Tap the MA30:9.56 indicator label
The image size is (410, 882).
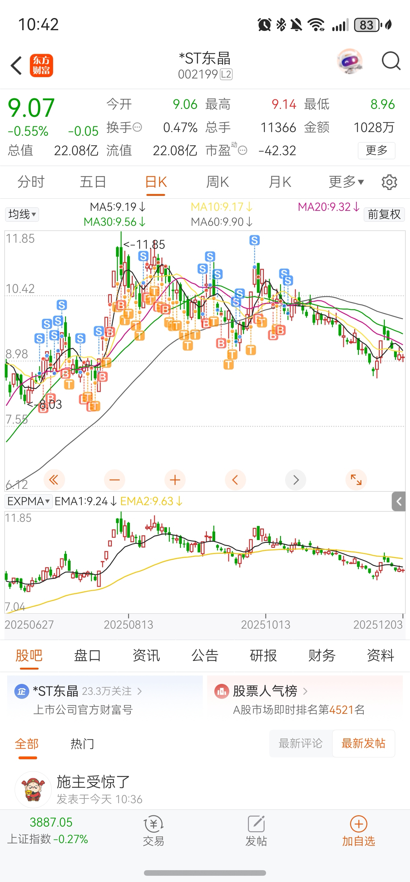coord(115,222)
